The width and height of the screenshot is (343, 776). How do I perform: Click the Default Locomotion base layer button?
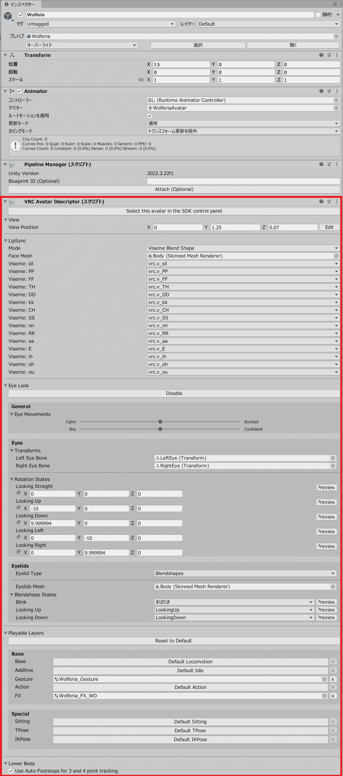tap(190, 661)
